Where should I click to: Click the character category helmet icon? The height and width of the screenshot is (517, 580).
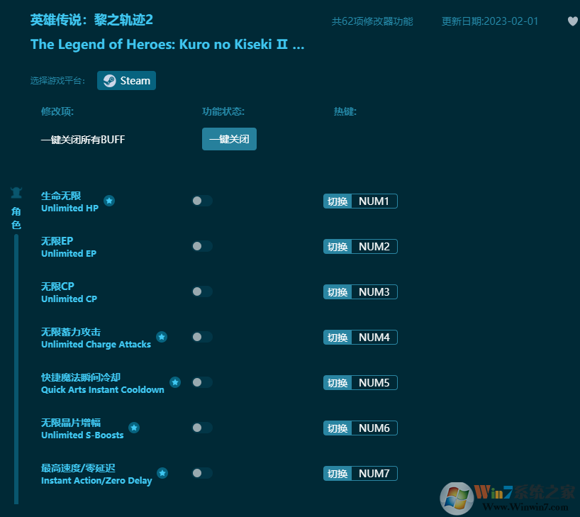point(16,193)
